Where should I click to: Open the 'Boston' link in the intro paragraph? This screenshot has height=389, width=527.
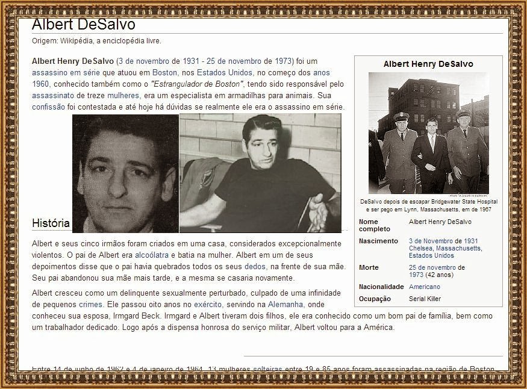pyautogui.click(x=164, y=72)
